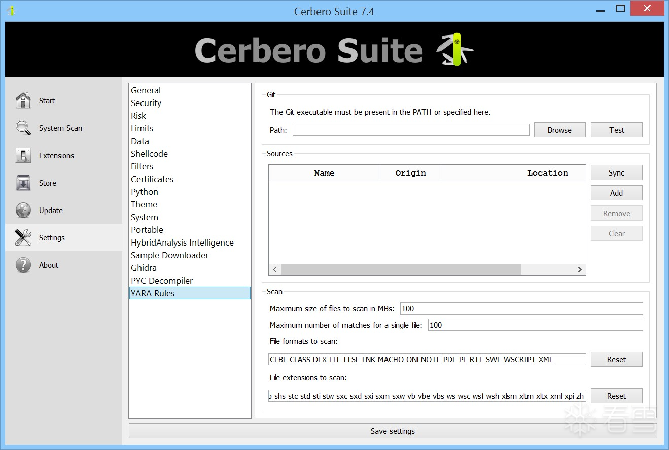This screenshot has height=450, width=669.
Task: Open the Update tab label
Action: (51, 210)
